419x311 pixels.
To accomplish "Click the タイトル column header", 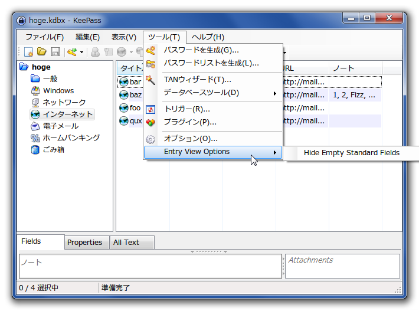I will point(130,68).
